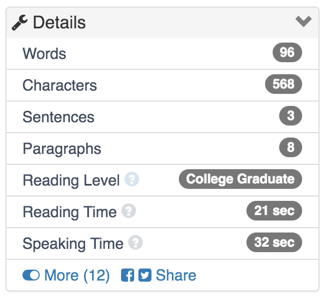Open the Reading Time help icon
The image size is (325, 298).
tap(129, 211)
